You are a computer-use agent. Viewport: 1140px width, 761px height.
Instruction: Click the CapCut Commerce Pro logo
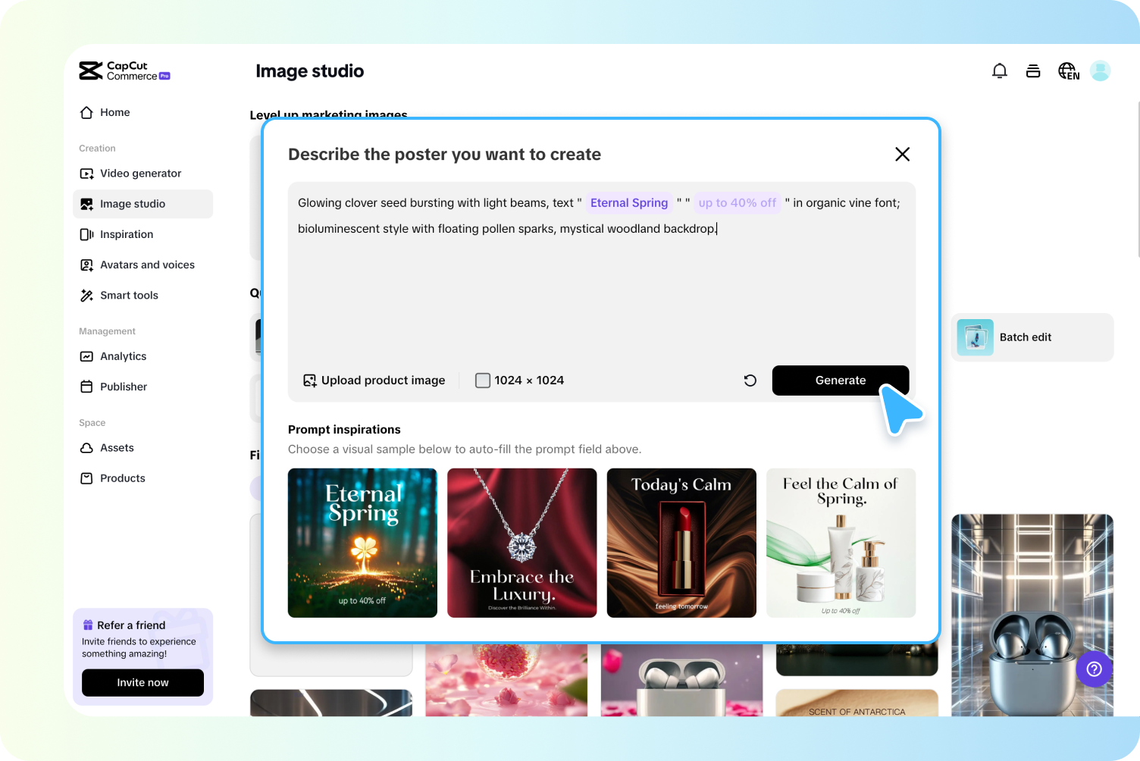click(x=124, y=70)
